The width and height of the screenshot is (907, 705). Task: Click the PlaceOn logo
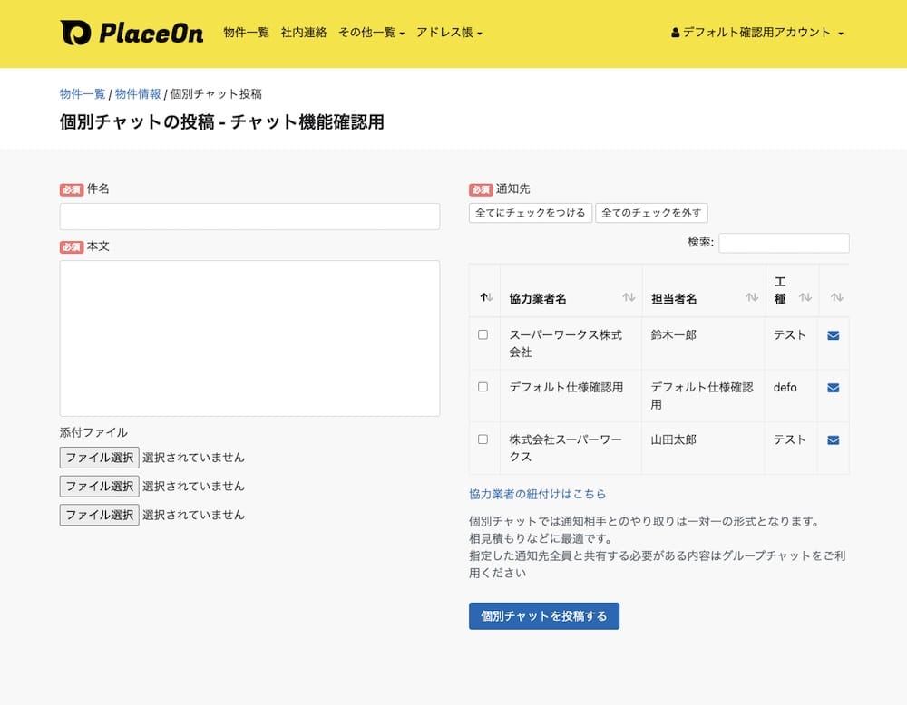coord(132,33)
